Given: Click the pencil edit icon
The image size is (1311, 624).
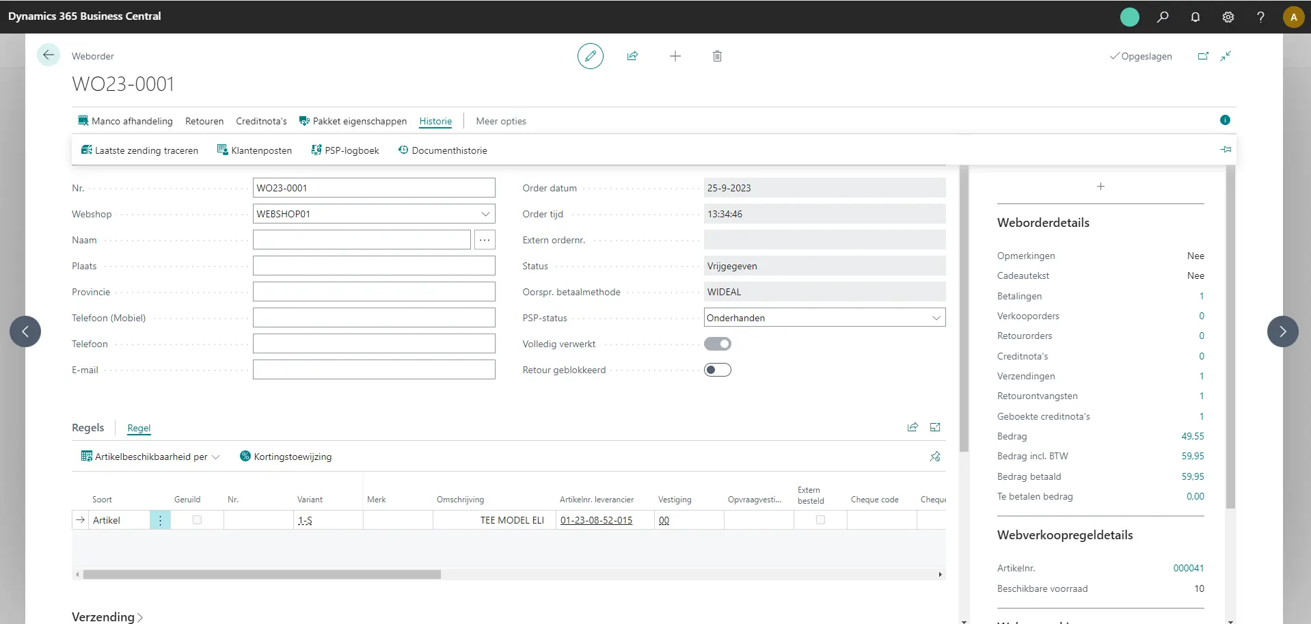Looking at the screenshot, I should tap(591, 56).
